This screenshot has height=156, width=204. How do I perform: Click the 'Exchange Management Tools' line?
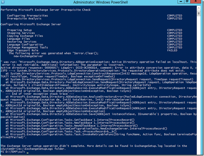pos(27,47)
